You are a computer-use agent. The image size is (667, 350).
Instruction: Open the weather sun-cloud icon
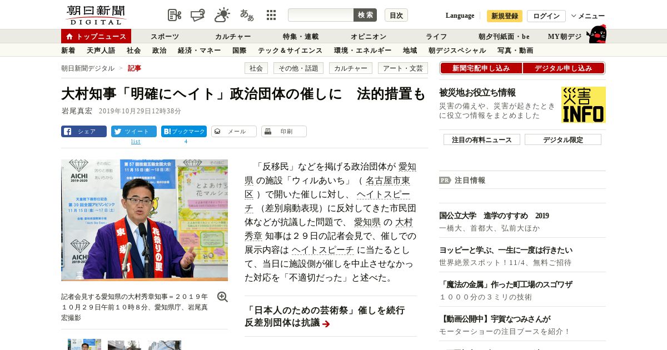click(222, 15)
